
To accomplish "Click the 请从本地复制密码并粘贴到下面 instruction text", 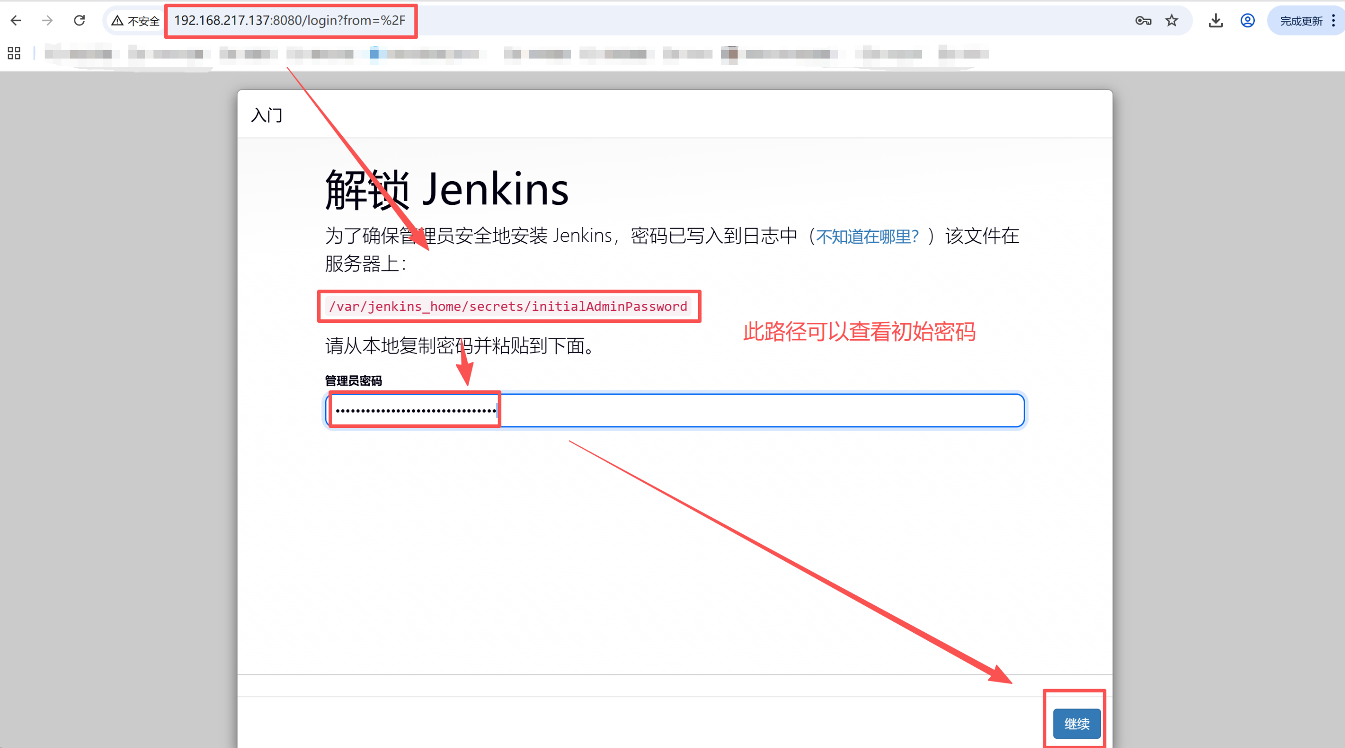I will click(459, 345).
